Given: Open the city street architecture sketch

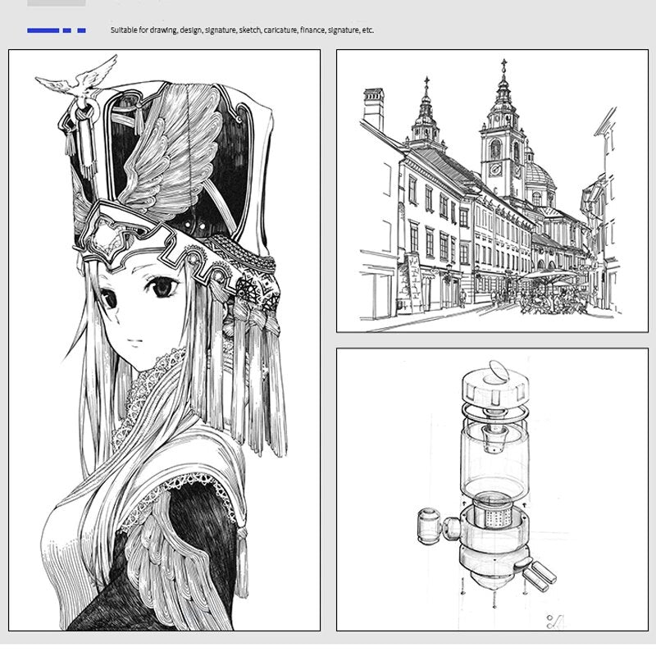Looking at the screenshot, I should pos(493,191).
